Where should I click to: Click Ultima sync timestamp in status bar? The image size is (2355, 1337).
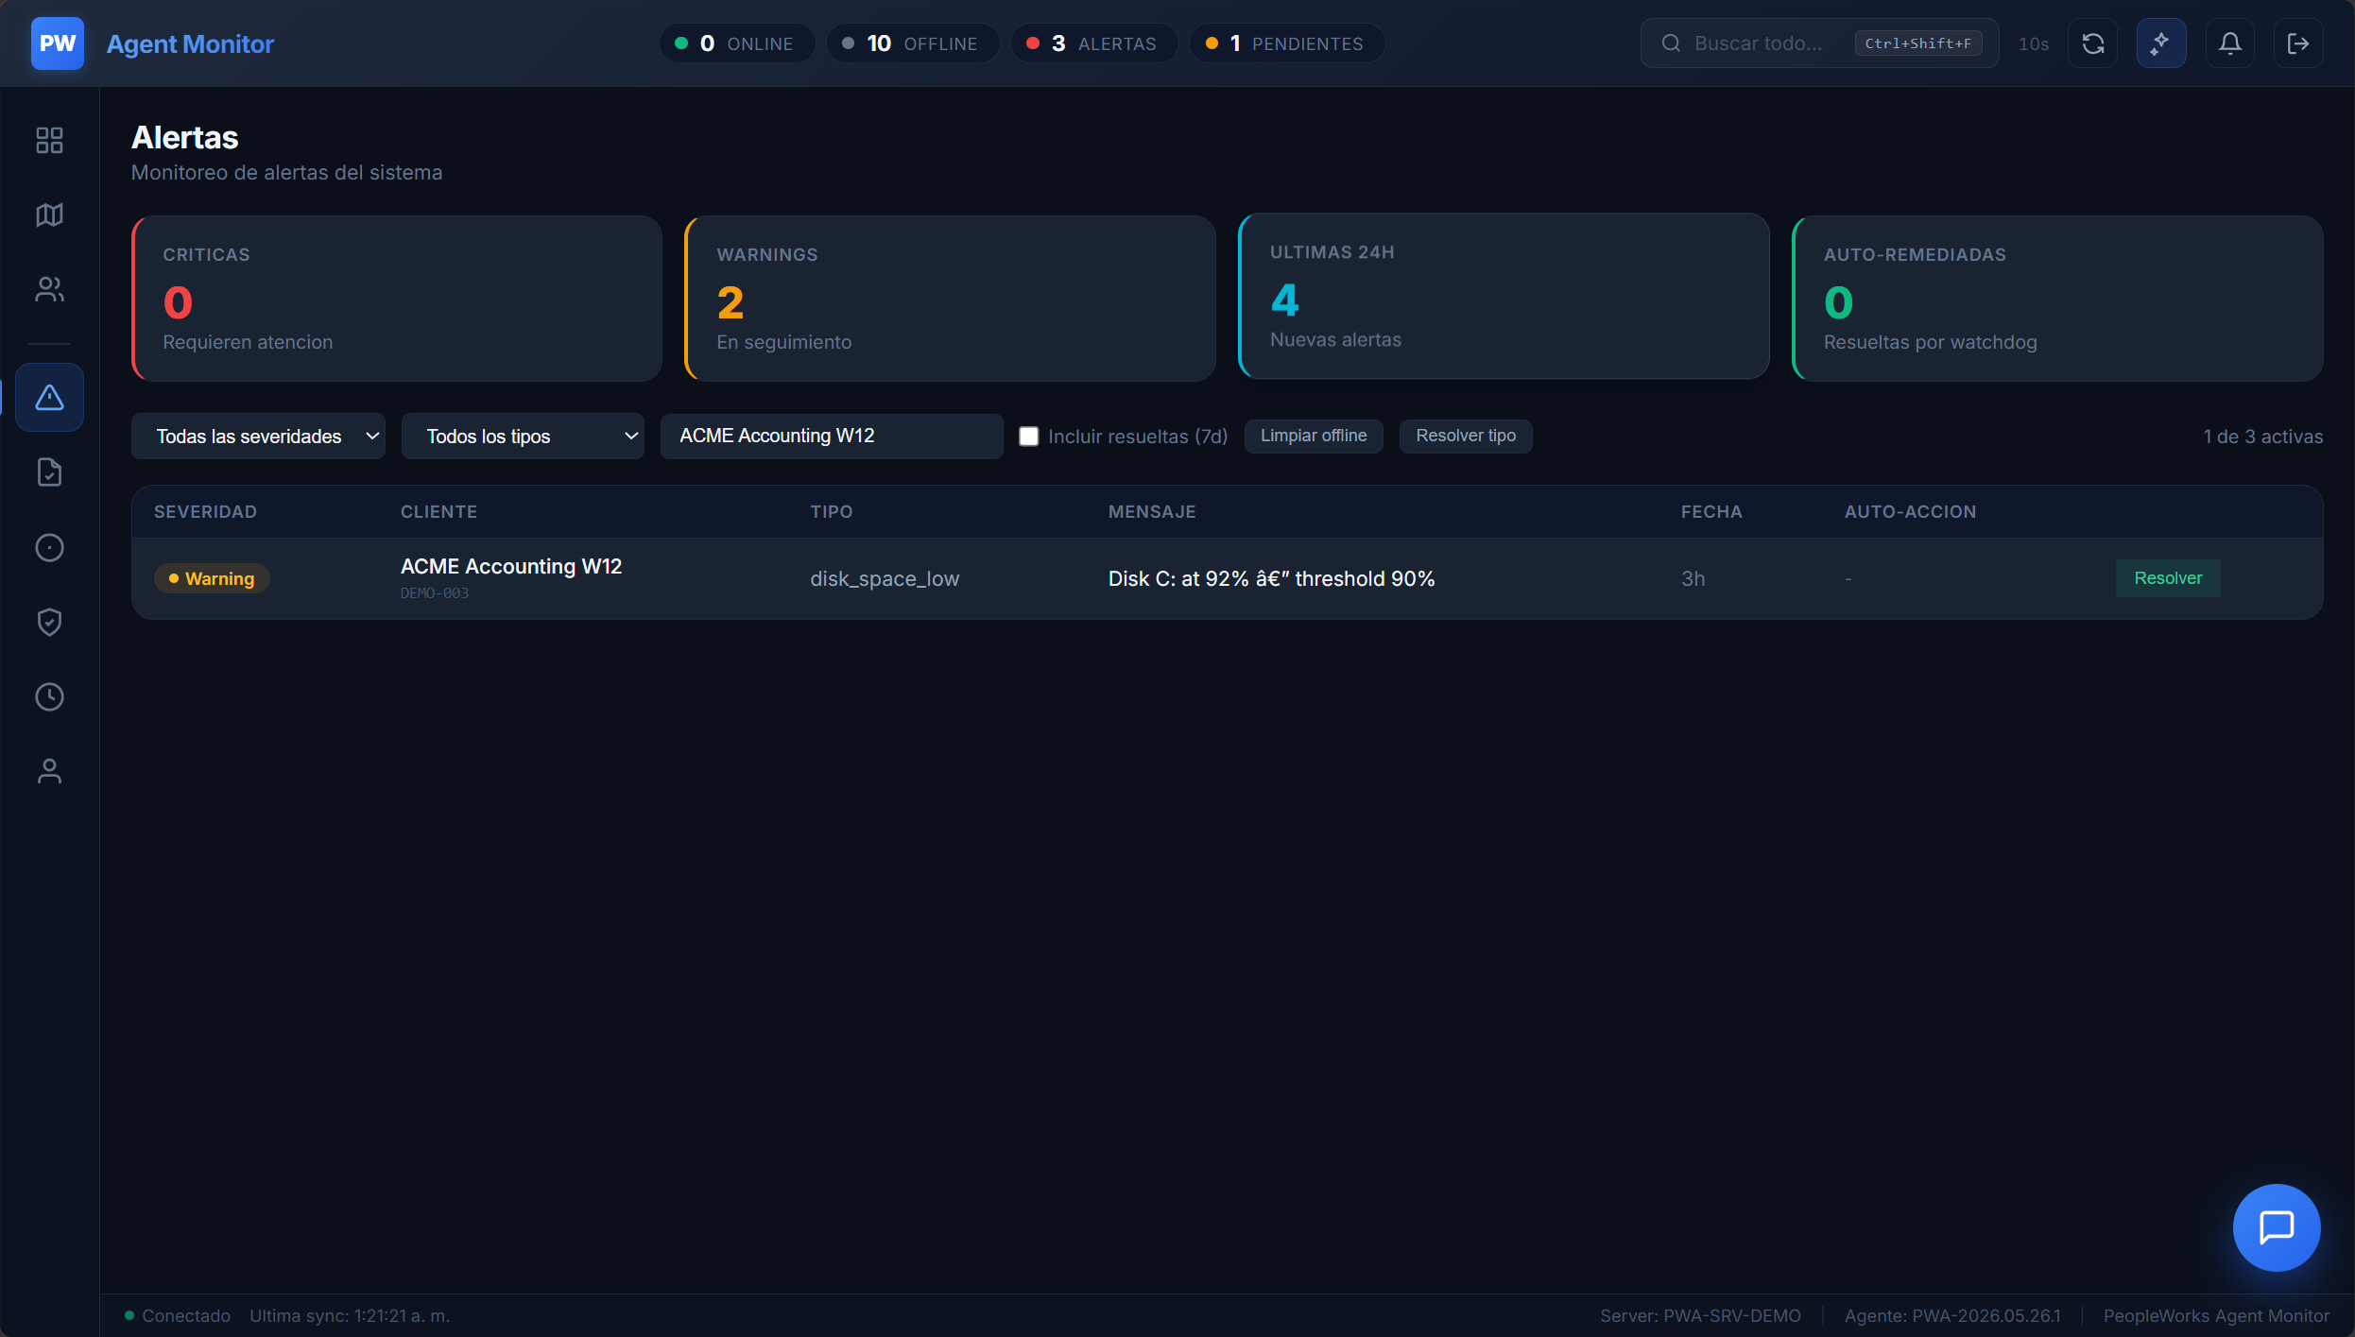tap(350, 1315)
